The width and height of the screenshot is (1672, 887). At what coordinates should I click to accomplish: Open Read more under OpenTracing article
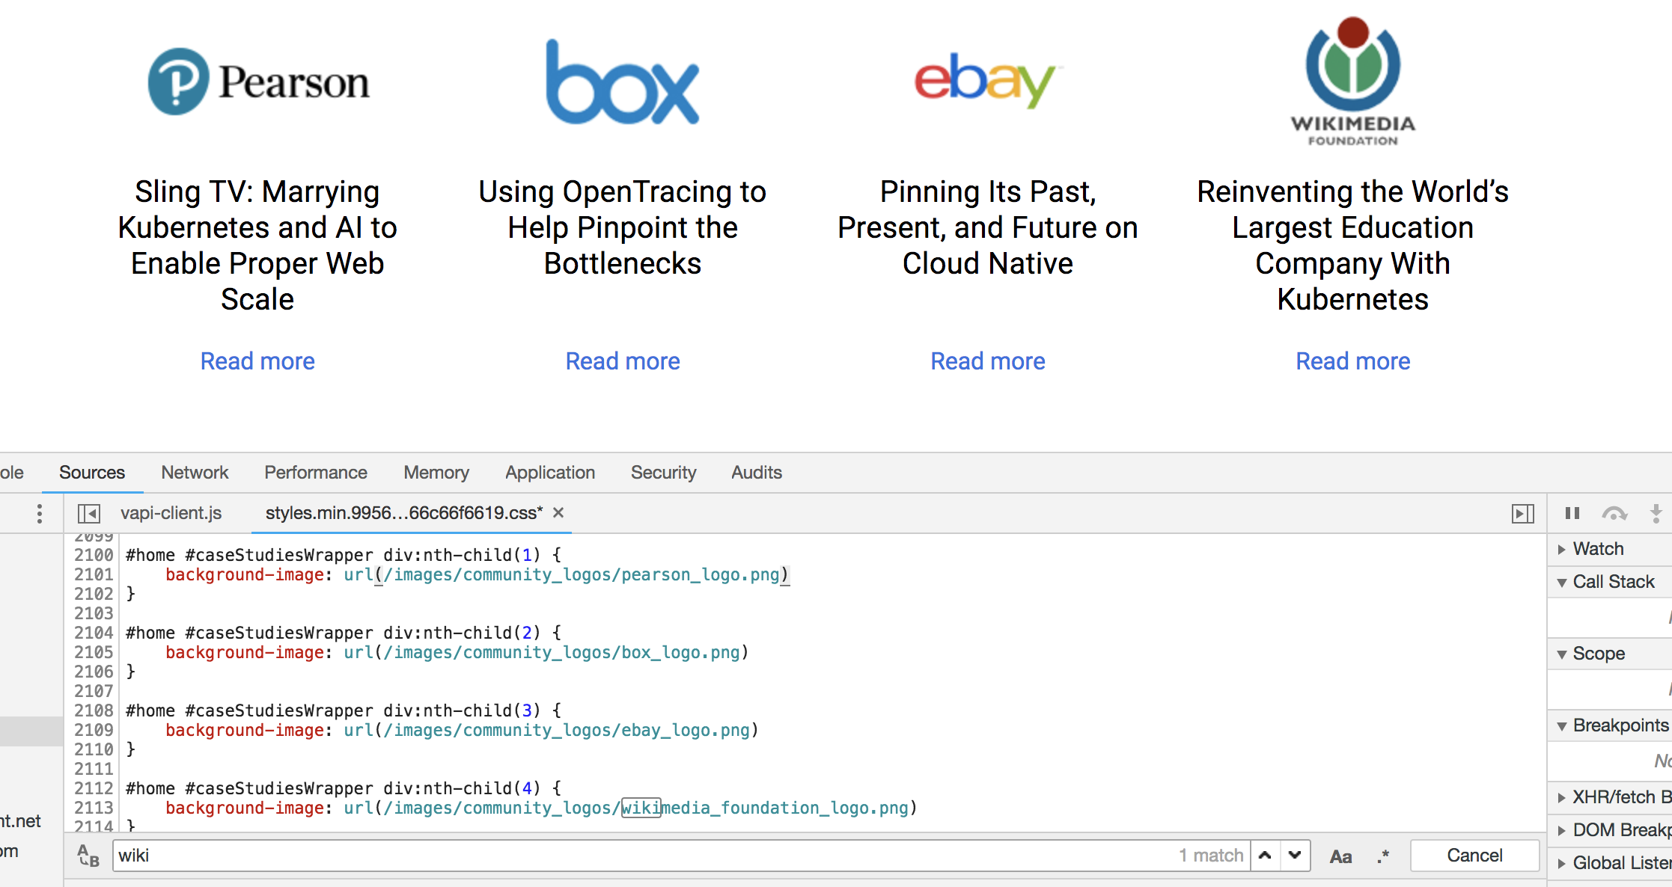tap(623, 361)
